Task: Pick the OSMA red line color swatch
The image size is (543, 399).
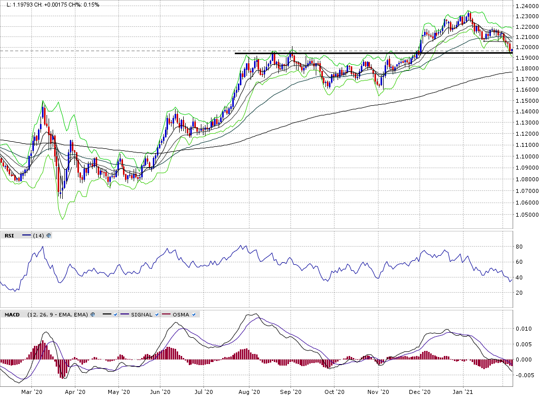Action: click(166, 314)
